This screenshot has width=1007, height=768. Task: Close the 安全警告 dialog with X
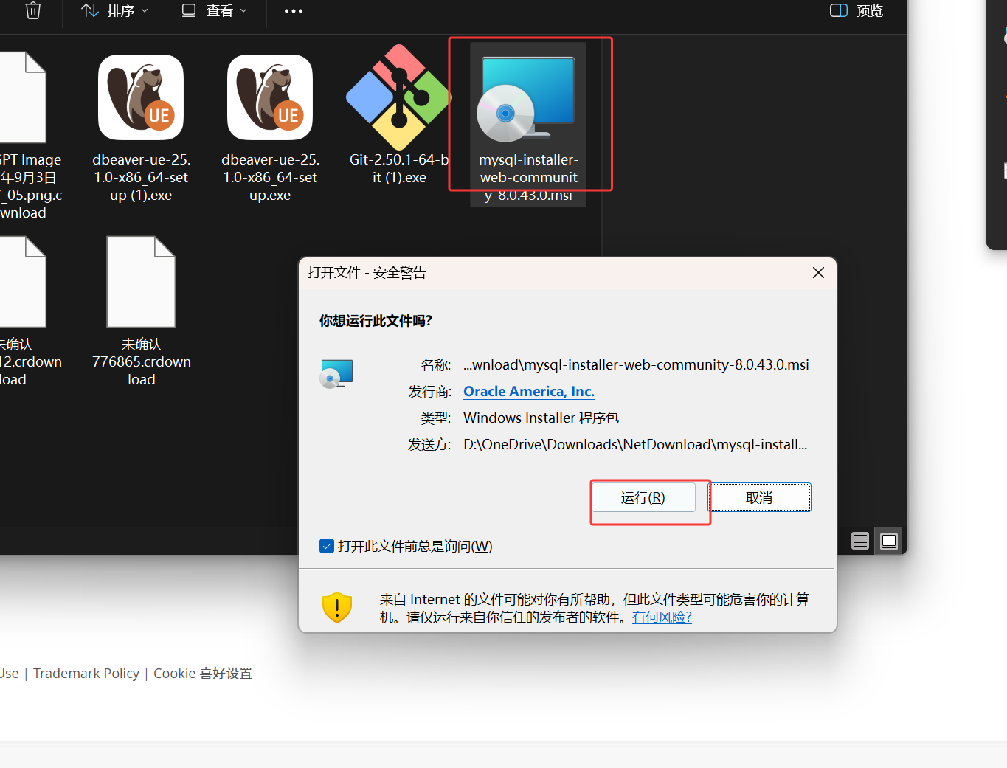(x=818, y=273)
